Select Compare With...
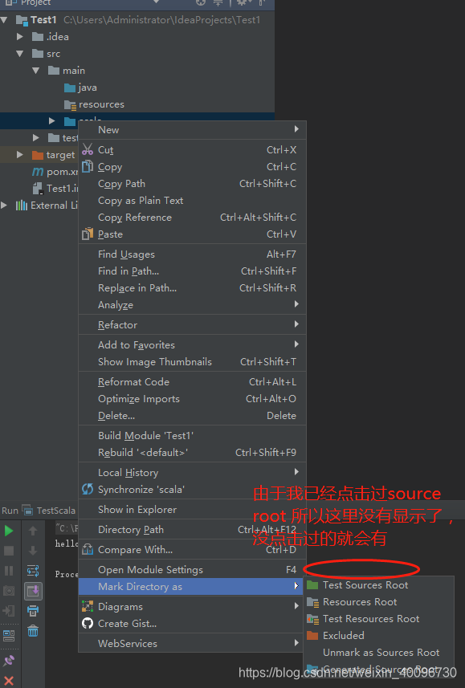Viewport: 465px width, 688px height. [192, 550]
